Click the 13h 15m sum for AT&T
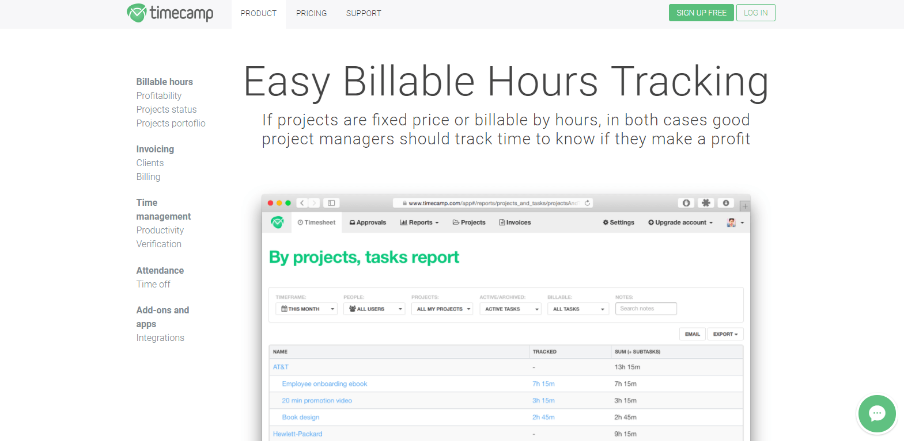The width and height of the screenshot is (904, 441). (627, 367)
